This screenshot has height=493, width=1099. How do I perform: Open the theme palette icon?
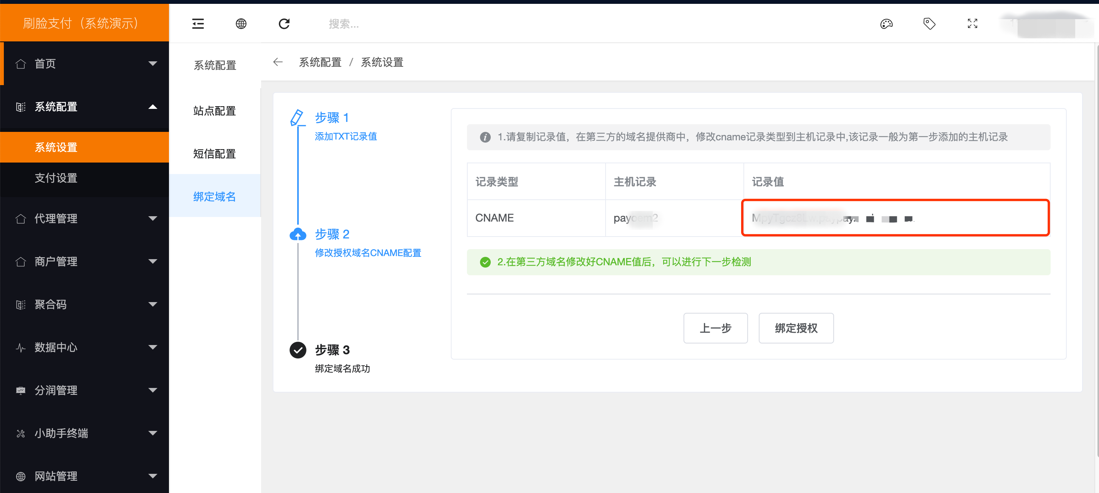[886, 24]
